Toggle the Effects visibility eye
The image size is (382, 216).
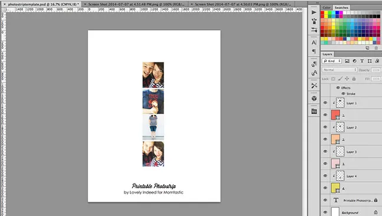click(x=338, y=87)
